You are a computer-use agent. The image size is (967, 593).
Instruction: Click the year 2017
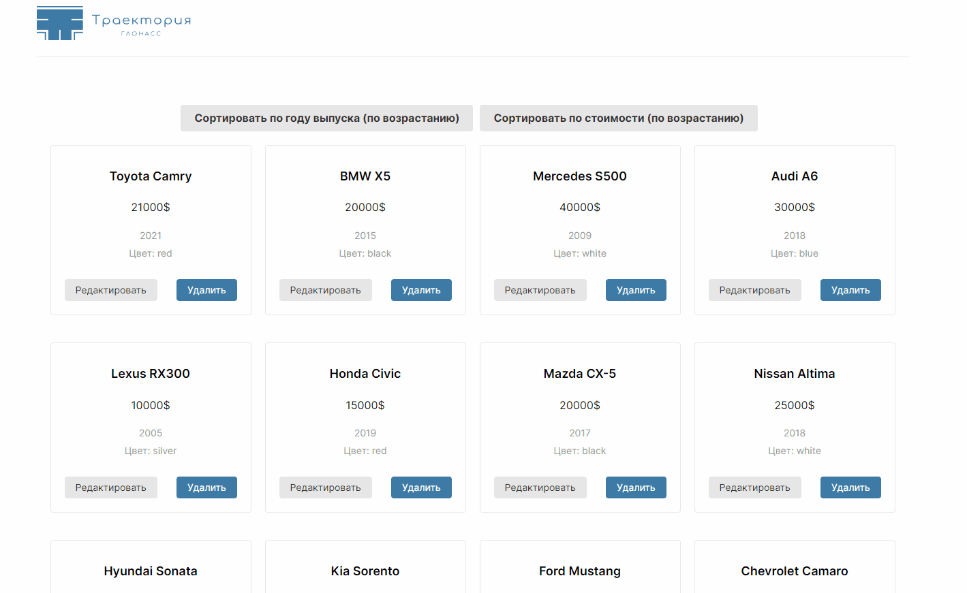pos(580,433)
